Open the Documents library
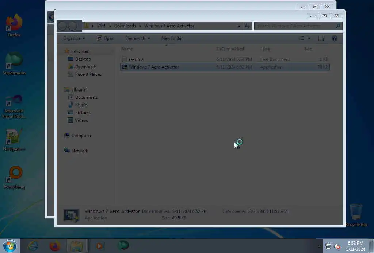Screen dimensions: 374x253 86,97
